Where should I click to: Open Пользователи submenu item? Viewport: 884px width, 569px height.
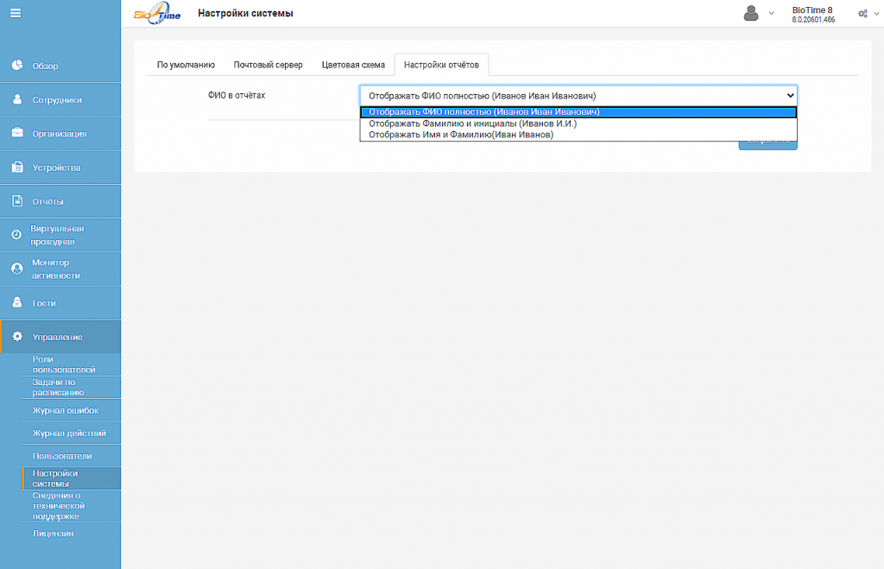click(x=71, y=456)
